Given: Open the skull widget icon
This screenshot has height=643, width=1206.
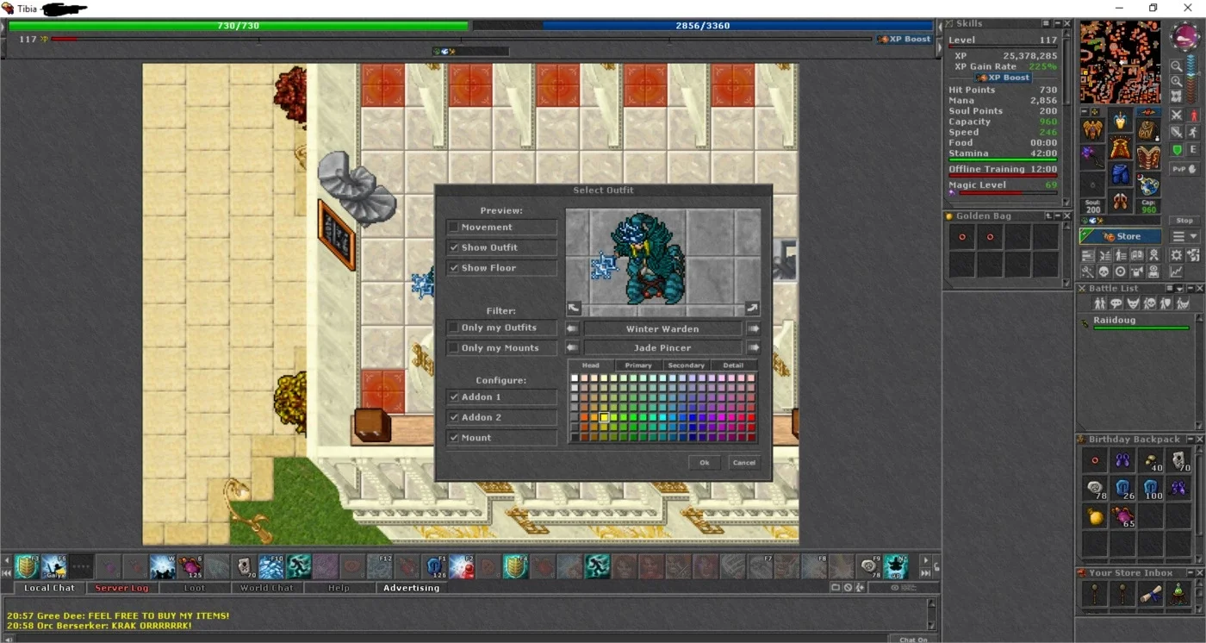Looking at the screenshot, I should [1103, 272].
